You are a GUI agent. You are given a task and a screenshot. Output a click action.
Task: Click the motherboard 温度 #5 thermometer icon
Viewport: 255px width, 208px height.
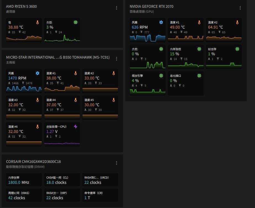coord(114,100)
